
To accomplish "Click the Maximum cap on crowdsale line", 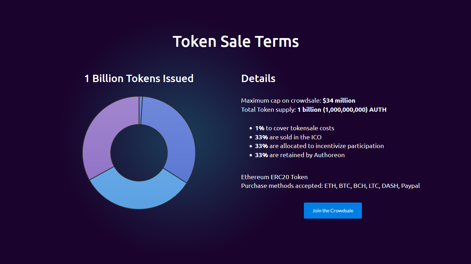I will click(x=298, y=101).
